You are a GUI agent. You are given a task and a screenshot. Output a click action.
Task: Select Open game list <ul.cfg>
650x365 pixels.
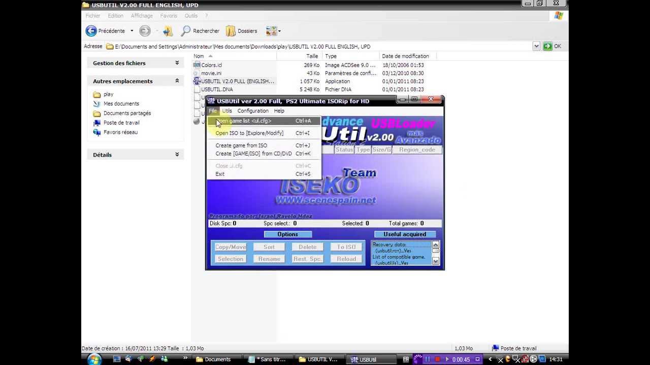(264, 121)
